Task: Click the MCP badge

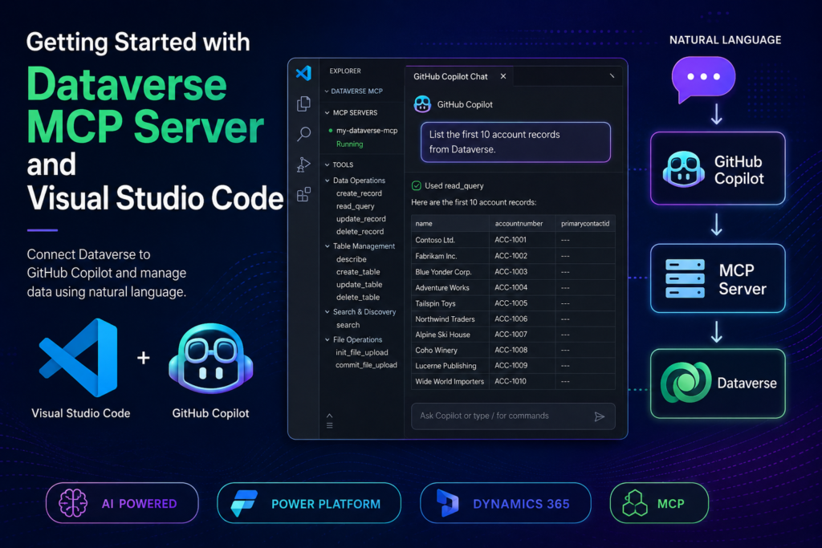Action: pyautogui.click(x=659, y=503)
